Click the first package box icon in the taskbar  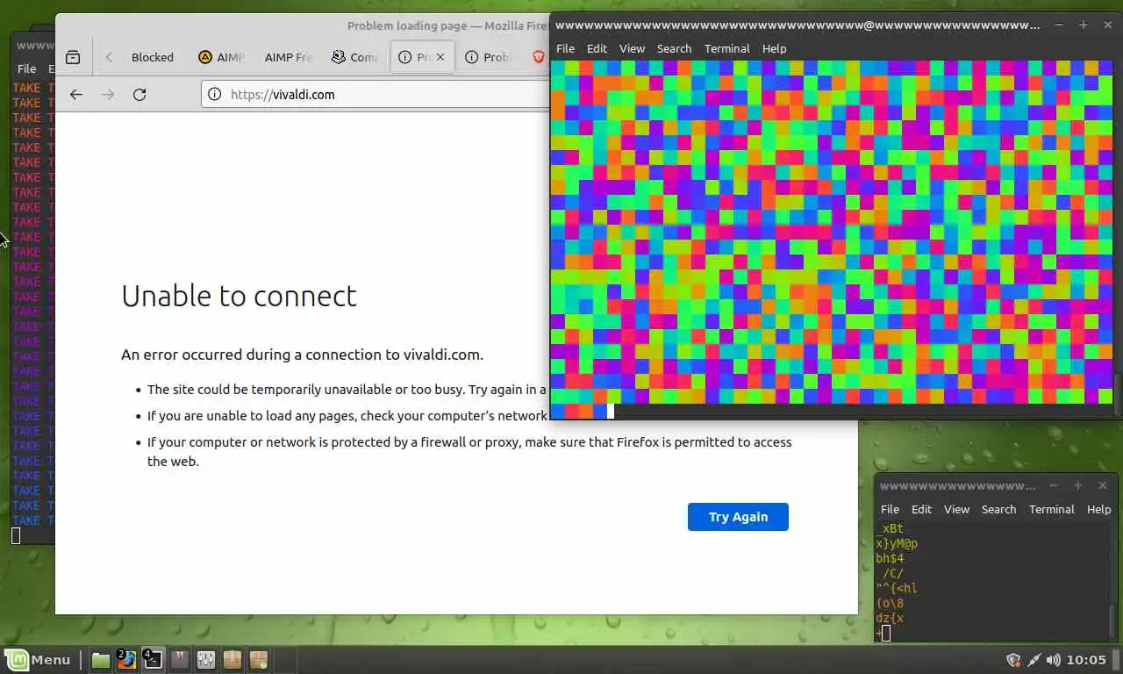[x=232, y=659]
